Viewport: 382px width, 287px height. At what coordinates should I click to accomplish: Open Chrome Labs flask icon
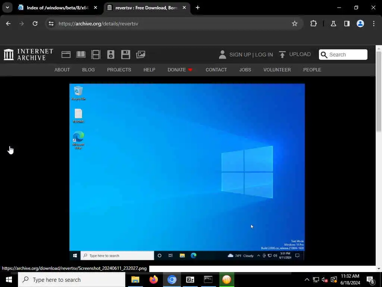[333, 24]
